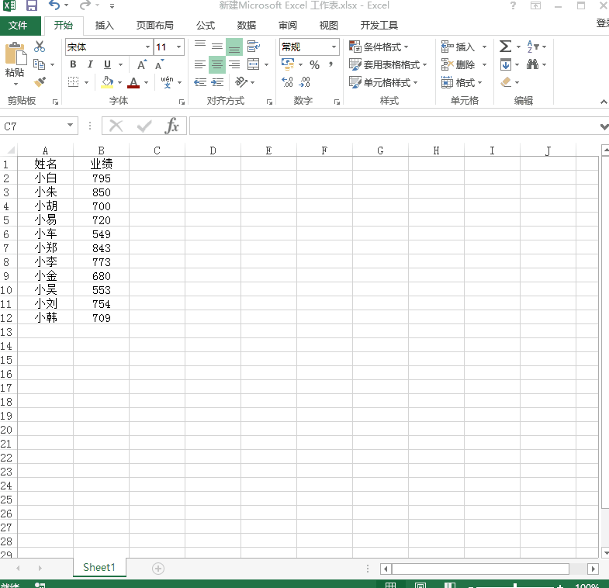Toggle center text alignment

tap(217, 64)
